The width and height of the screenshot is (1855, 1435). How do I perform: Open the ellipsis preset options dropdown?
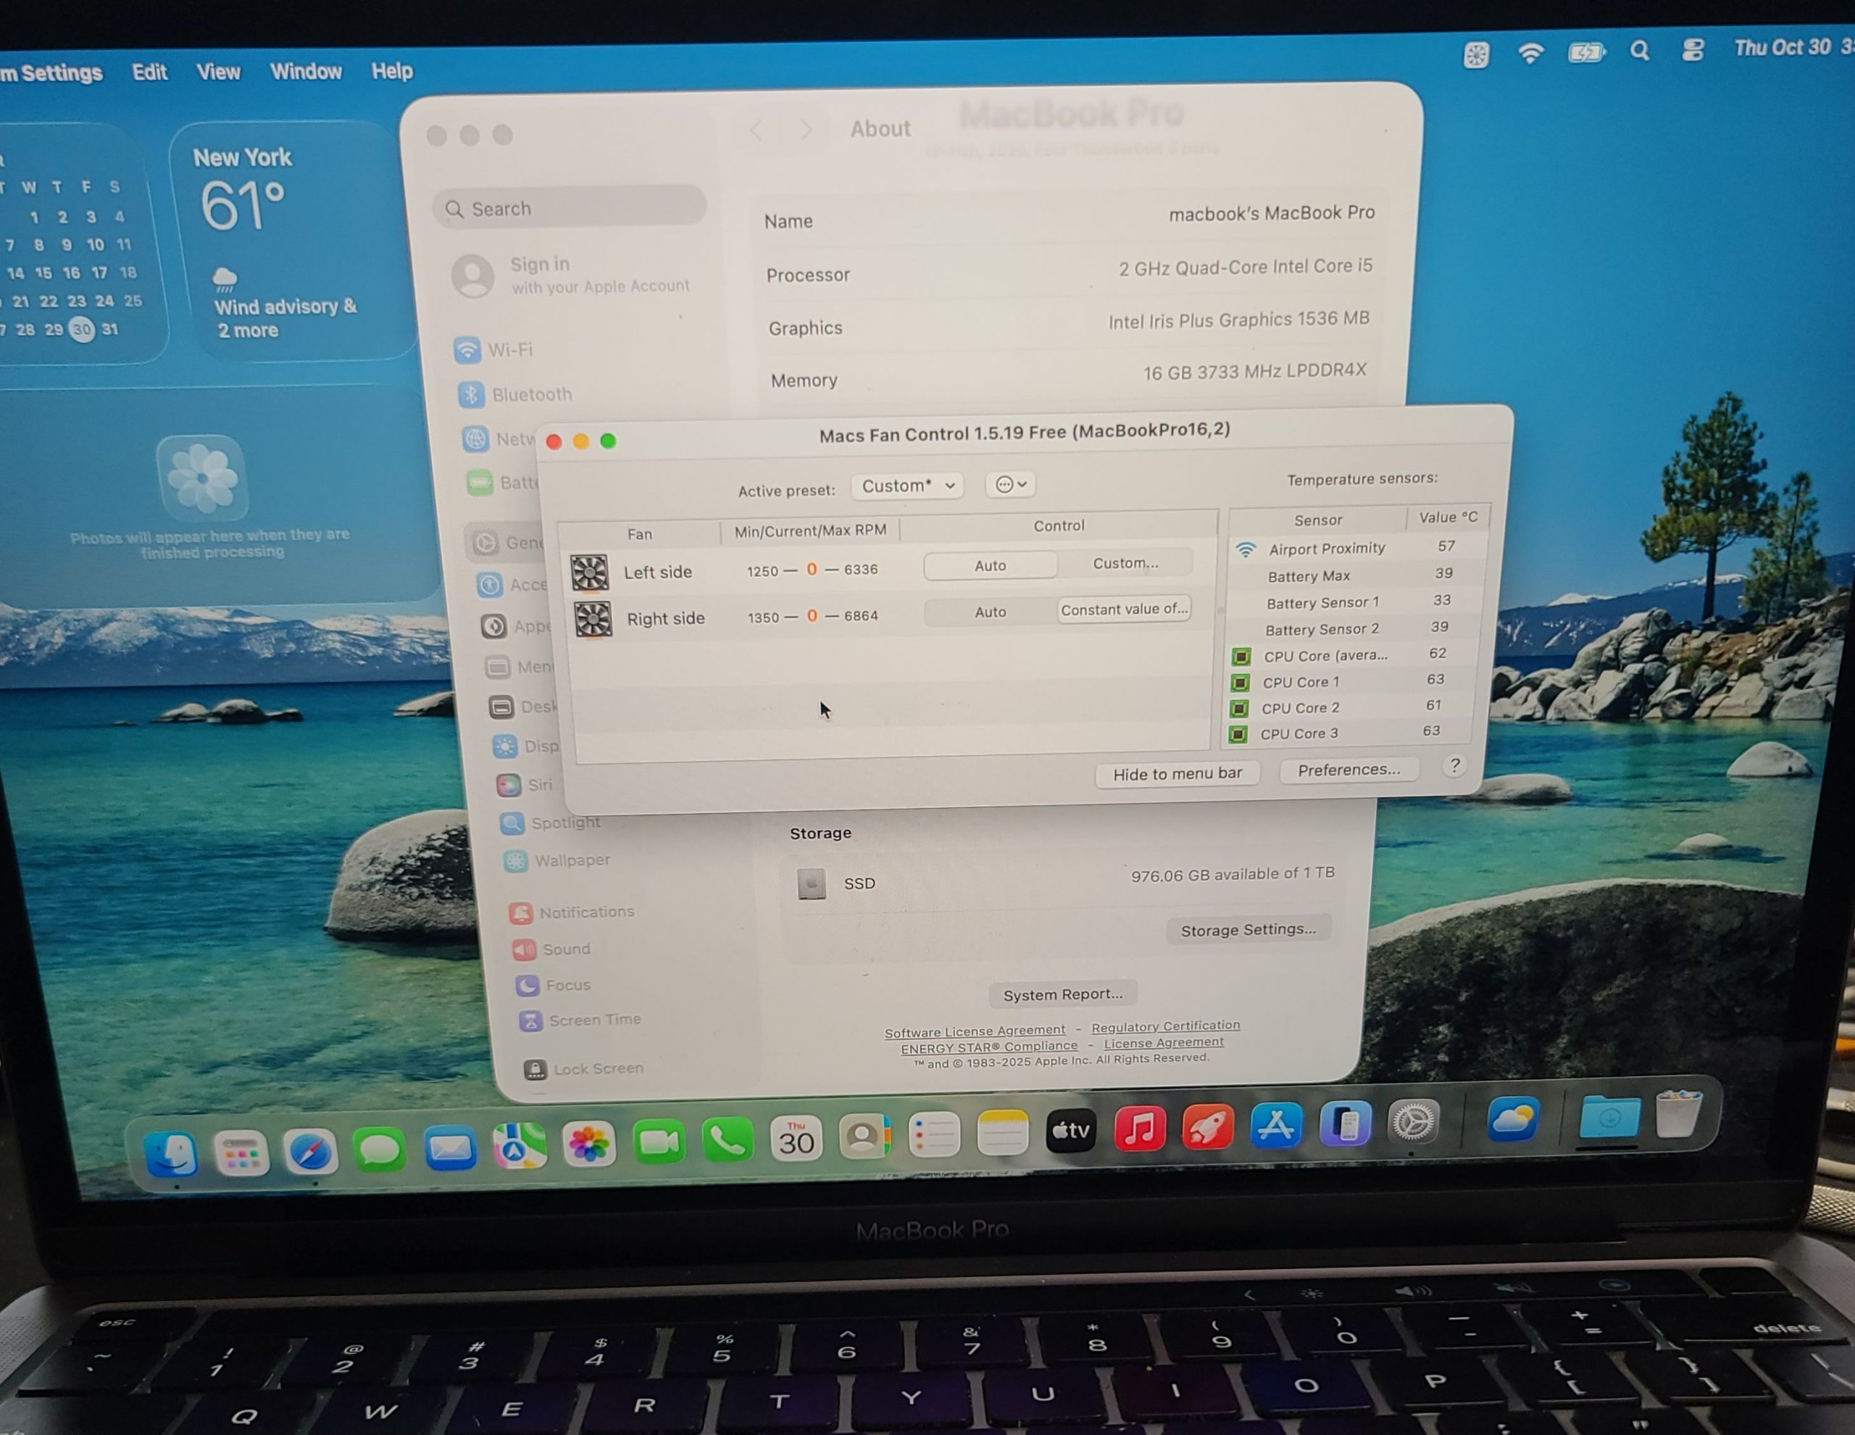click(1011, 484)
